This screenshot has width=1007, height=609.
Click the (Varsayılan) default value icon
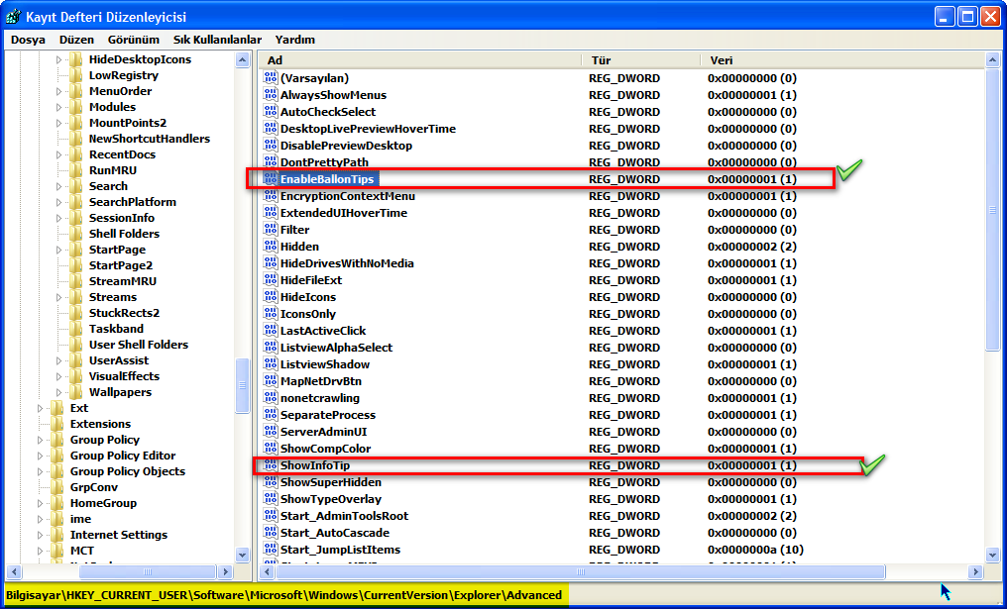tap(271, 78)
